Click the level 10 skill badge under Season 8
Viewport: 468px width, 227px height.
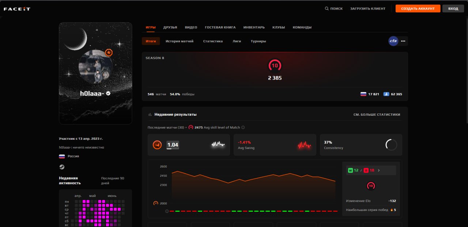point(275,66)
